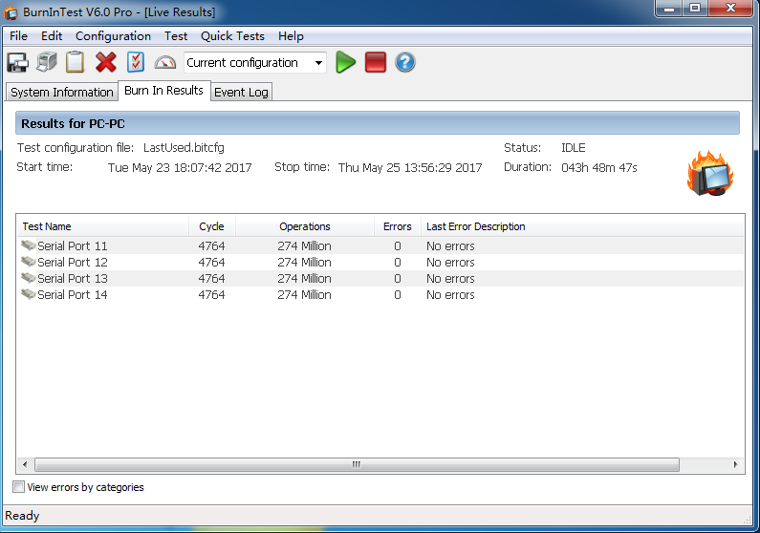Viewport: 760px width, 533px height.
Task: Open the Edit menu
Action: pyautogui.click(x=52, y=36)
